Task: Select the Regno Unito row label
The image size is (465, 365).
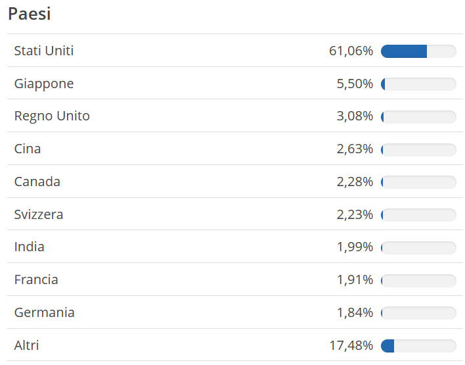Action: click(x=52, y=116)
